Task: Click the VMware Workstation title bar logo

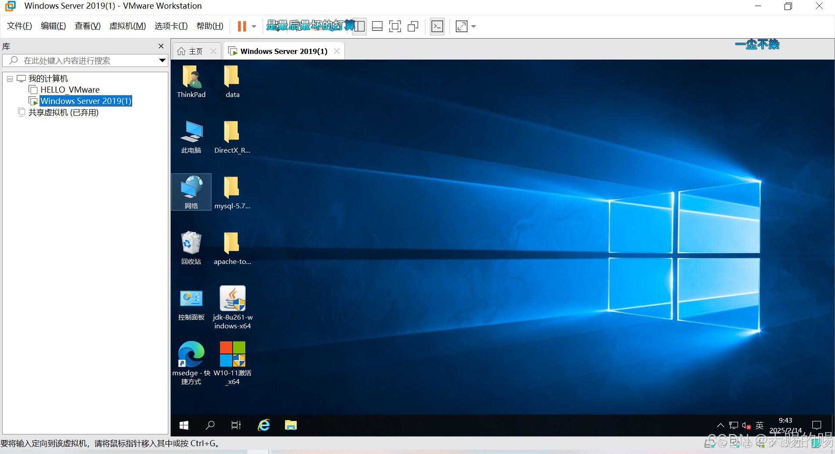Action: (x=10, y=6)
